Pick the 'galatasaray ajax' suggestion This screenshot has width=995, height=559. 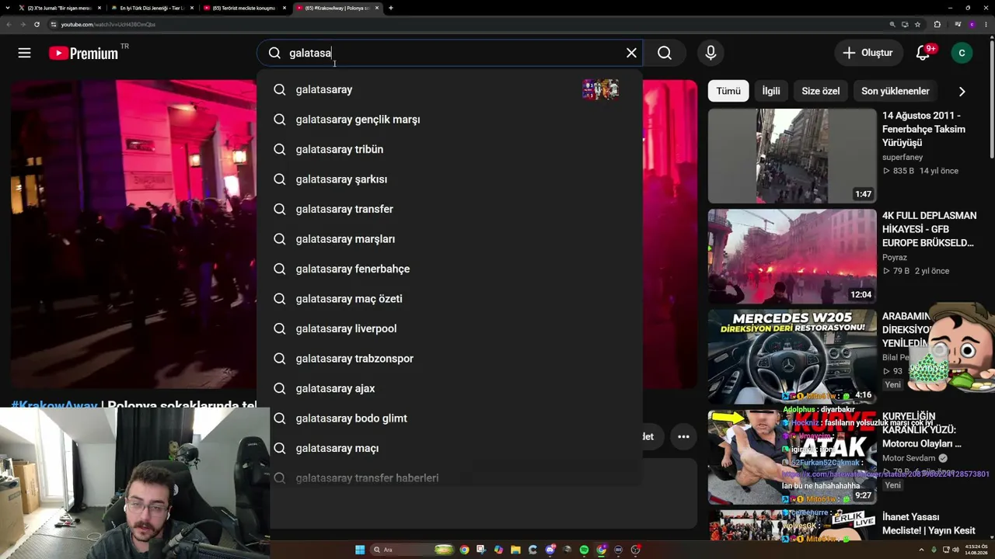pos(449,388)
